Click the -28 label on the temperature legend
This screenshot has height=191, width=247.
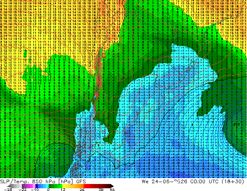(x=8, y=189)
